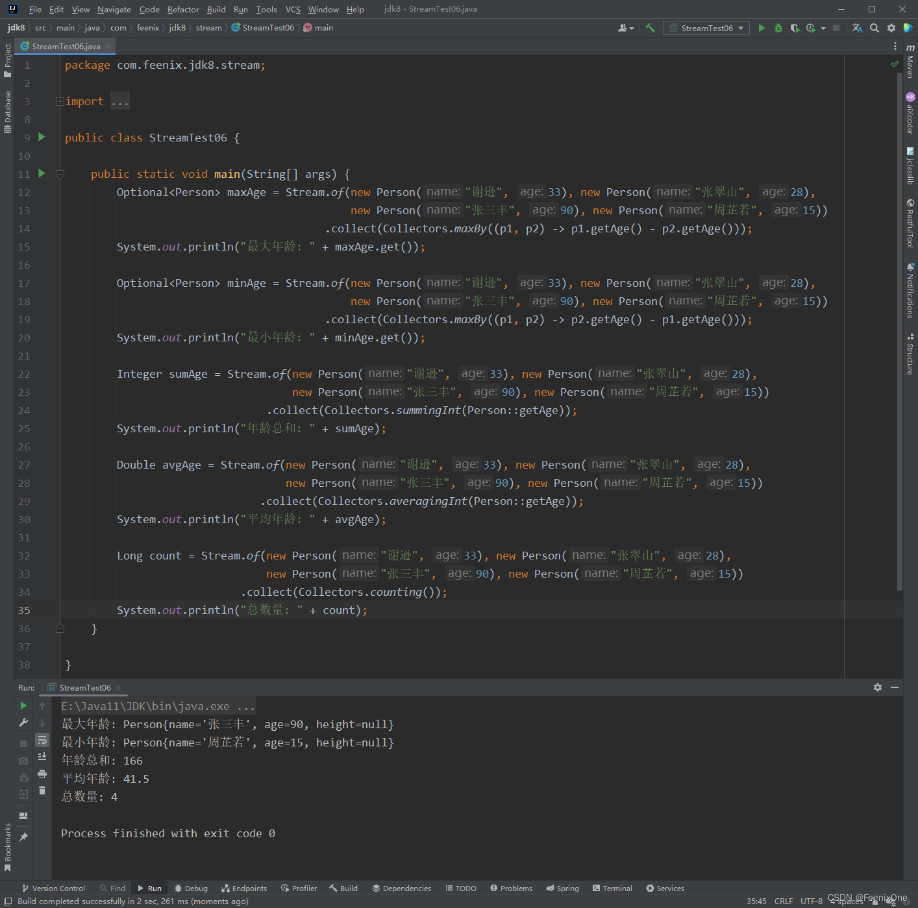918x908 pixels.
Task: Click run gutter arrow beside main method
Action: pyautogui.click(x=42, y=173)
